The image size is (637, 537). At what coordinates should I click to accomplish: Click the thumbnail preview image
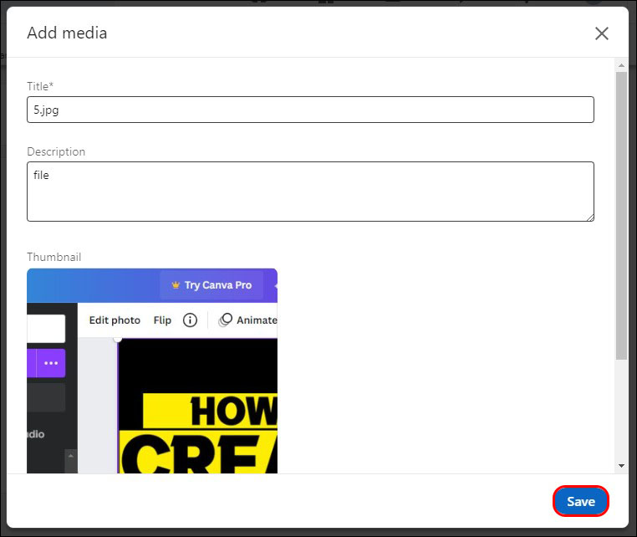(152, 371)
